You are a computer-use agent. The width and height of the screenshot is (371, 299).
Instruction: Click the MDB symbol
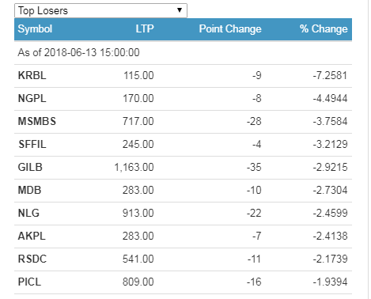point(29,191)
